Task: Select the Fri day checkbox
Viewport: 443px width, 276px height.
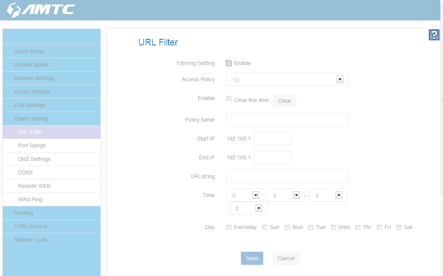Action: click(379, 227)
